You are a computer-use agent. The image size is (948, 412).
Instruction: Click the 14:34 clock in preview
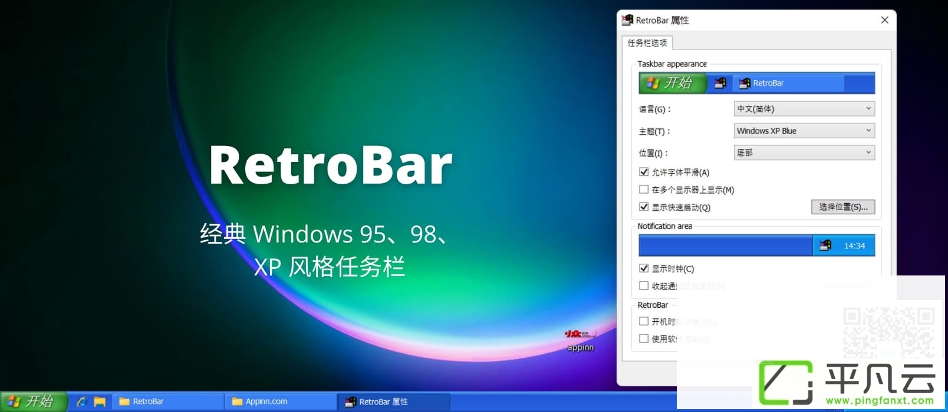[x=854, y=246]
